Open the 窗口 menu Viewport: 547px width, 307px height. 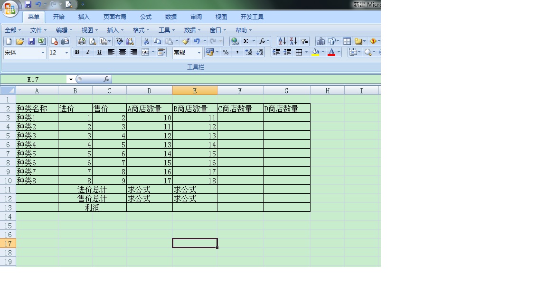click(218, 30)
